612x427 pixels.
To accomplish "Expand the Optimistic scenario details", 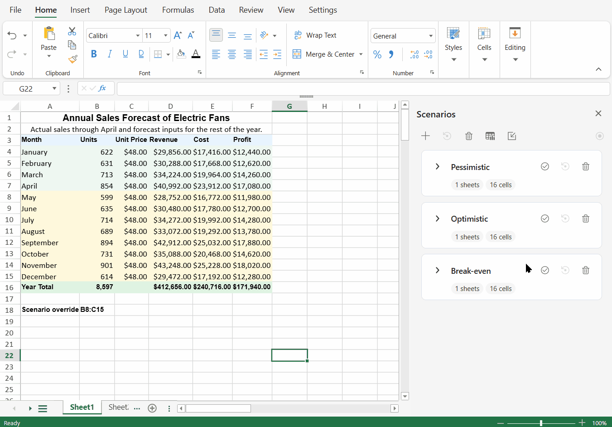I will 437,218.
